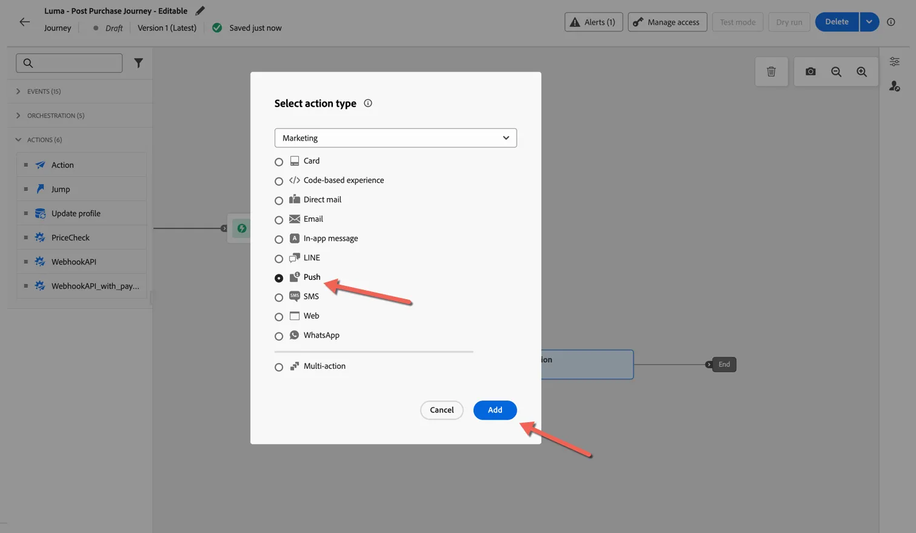
Task: Click the green event node on canvas
Action: 241,228
